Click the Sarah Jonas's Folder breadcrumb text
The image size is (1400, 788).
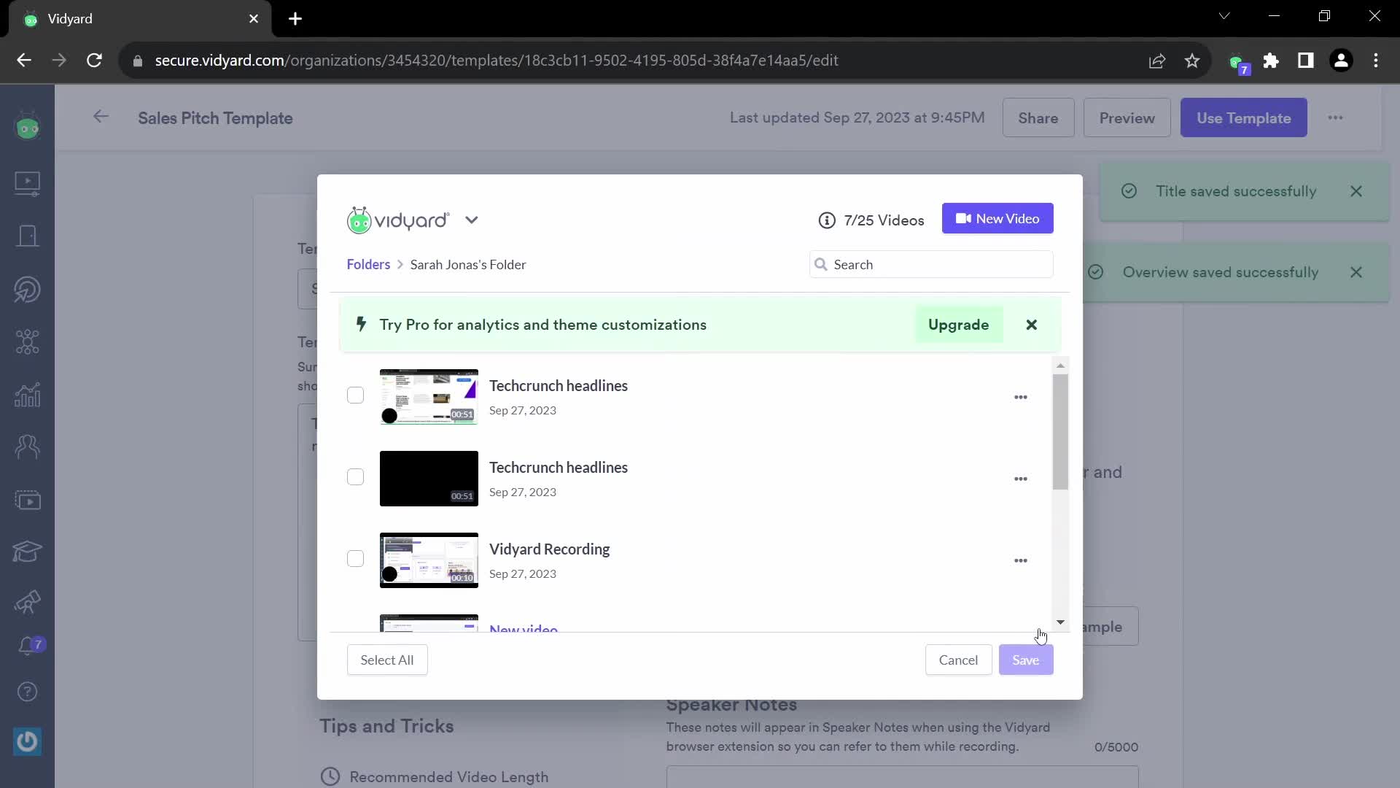click(x=467, y=264)
